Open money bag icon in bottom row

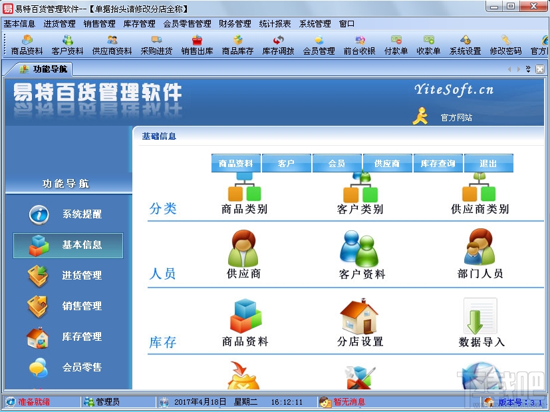[x=243, y=375]
